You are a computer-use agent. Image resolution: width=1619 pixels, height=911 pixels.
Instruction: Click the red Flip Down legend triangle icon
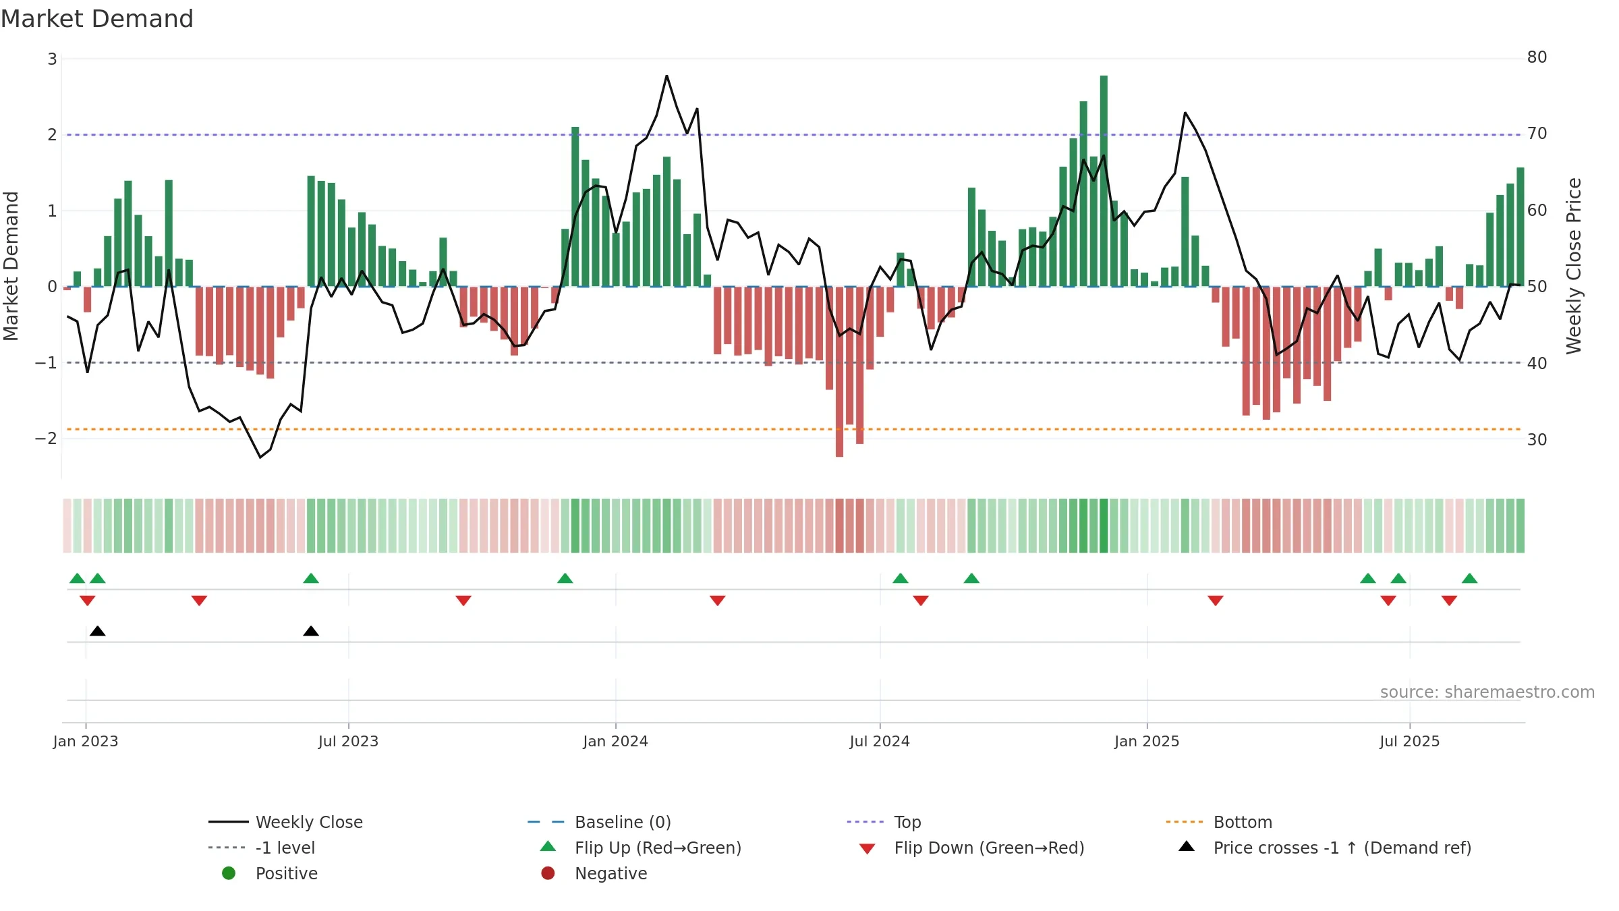(x=868, y=849)
